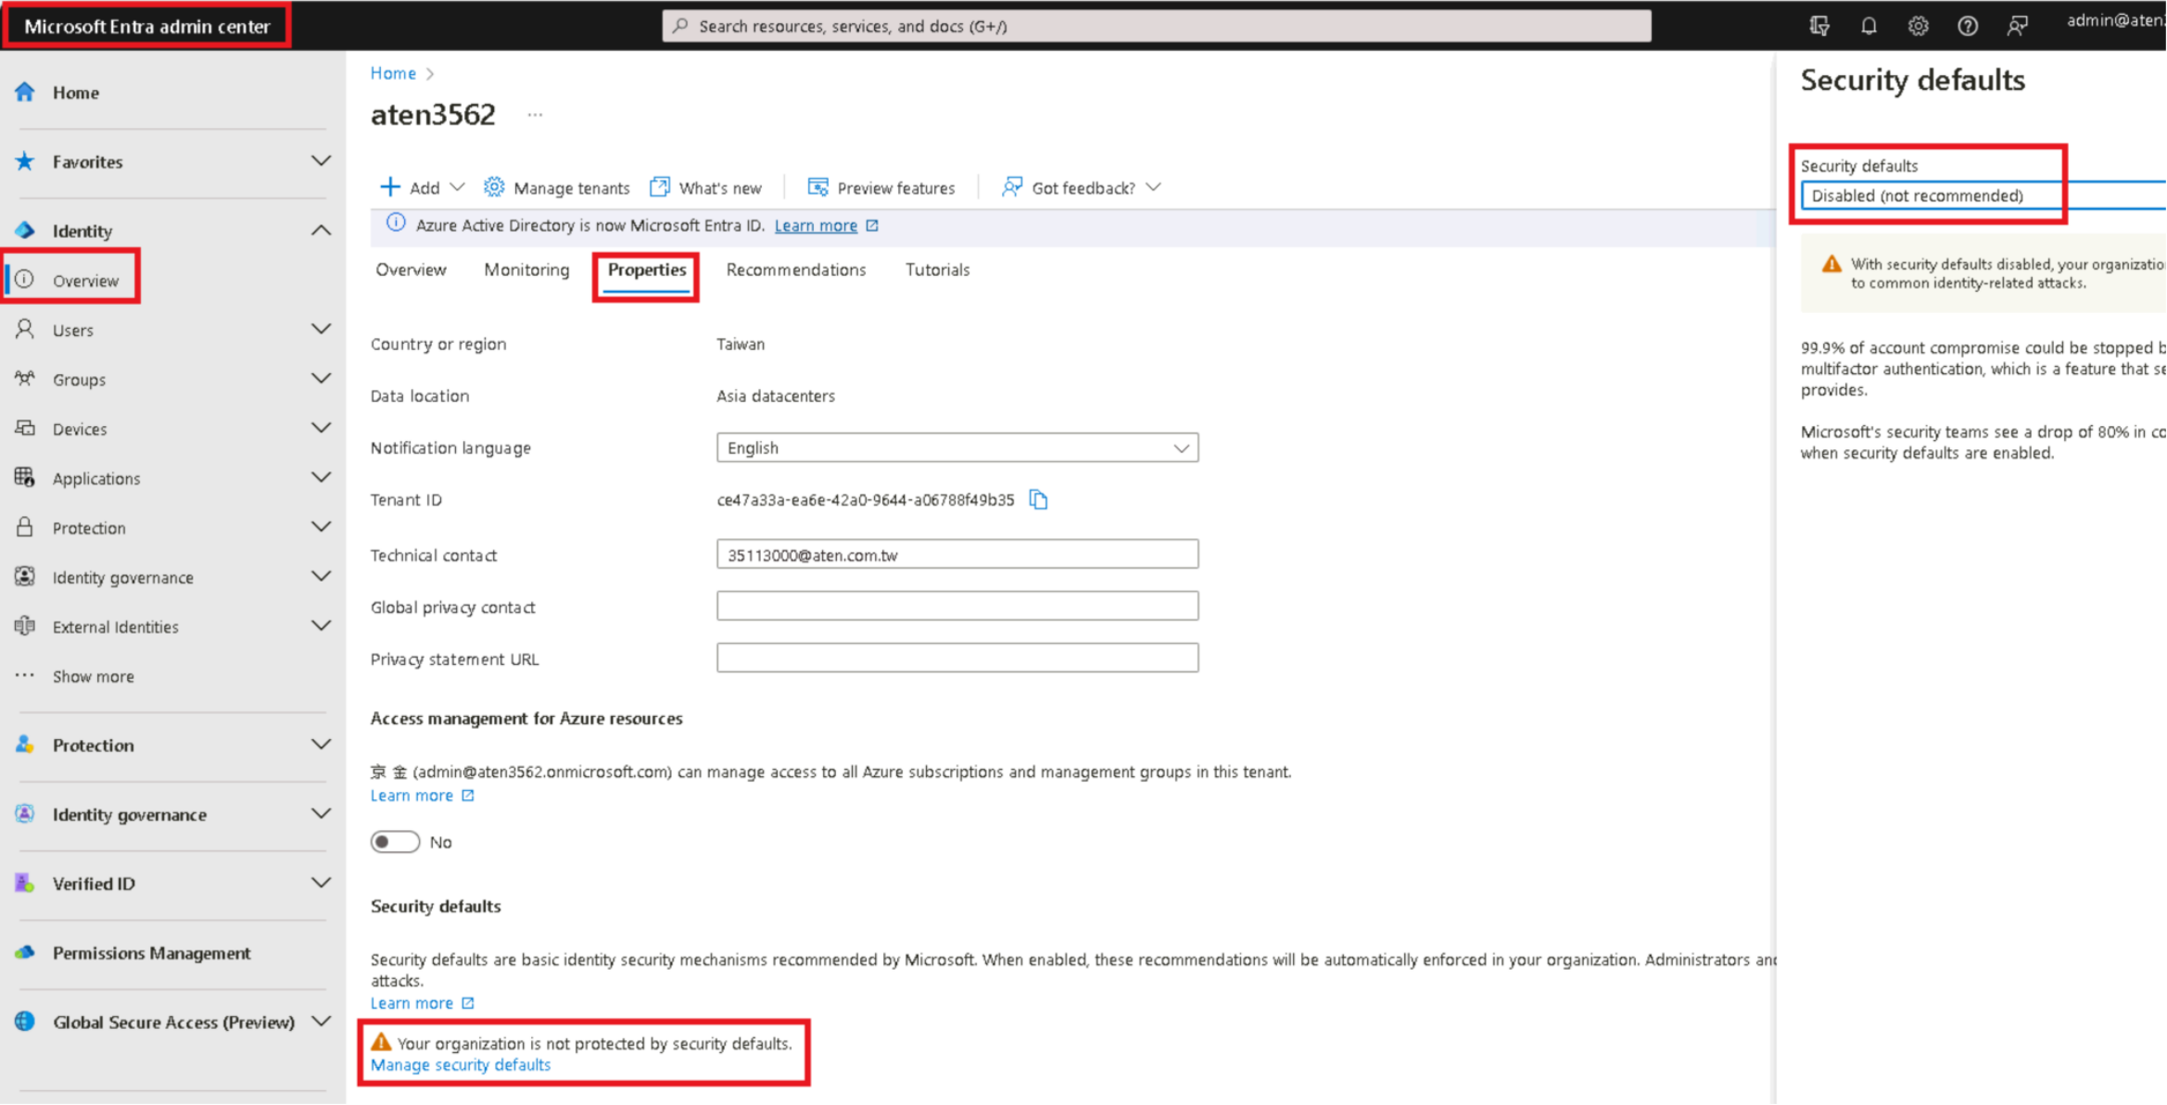Open the settings gear in top bar

pyautogui.click(x=1918, y=26)
